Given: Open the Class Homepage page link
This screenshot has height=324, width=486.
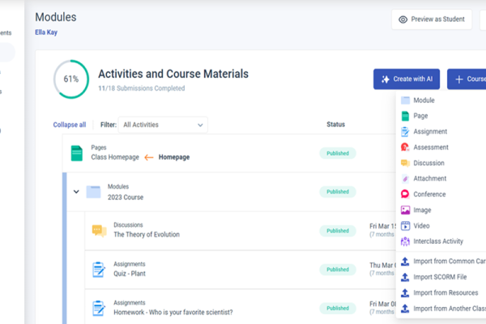Looking at the screenshot, I should point(115,157).
